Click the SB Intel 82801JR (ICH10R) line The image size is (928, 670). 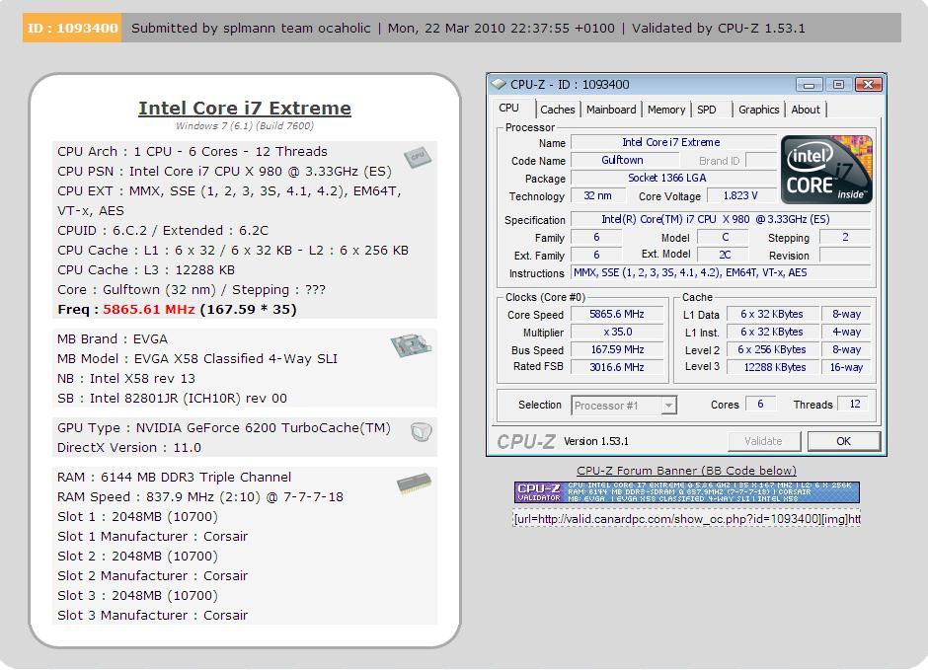(x=172, y=399)
